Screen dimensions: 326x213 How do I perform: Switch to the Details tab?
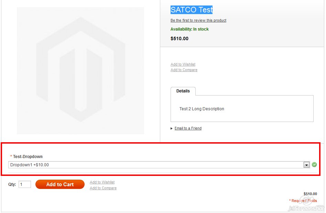point(183,91)
